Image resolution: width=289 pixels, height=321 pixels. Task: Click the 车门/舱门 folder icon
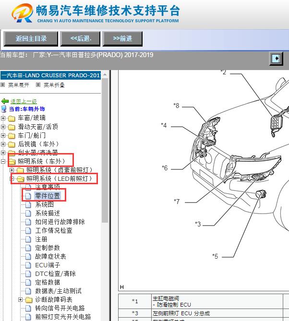point(12,136)
